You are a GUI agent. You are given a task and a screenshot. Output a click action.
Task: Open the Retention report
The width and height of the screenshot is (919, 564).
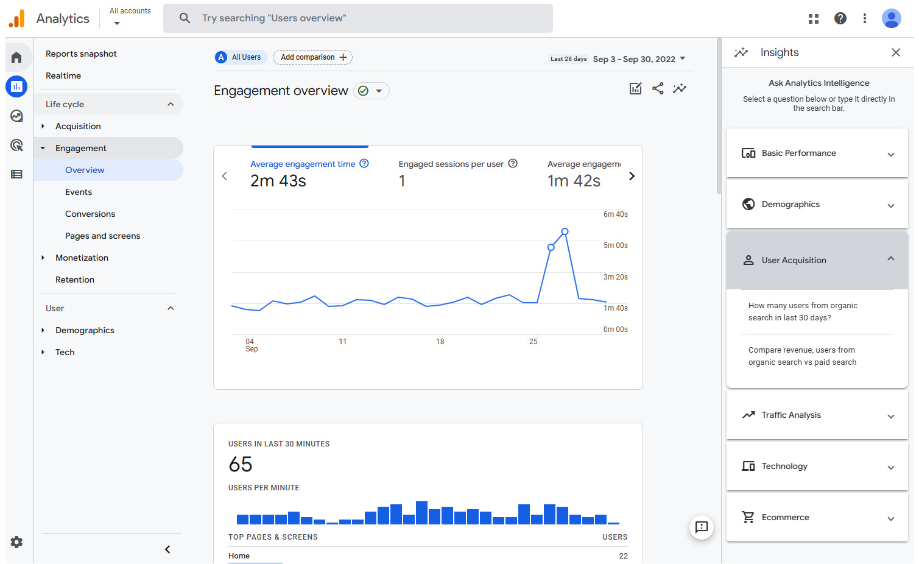75,280
